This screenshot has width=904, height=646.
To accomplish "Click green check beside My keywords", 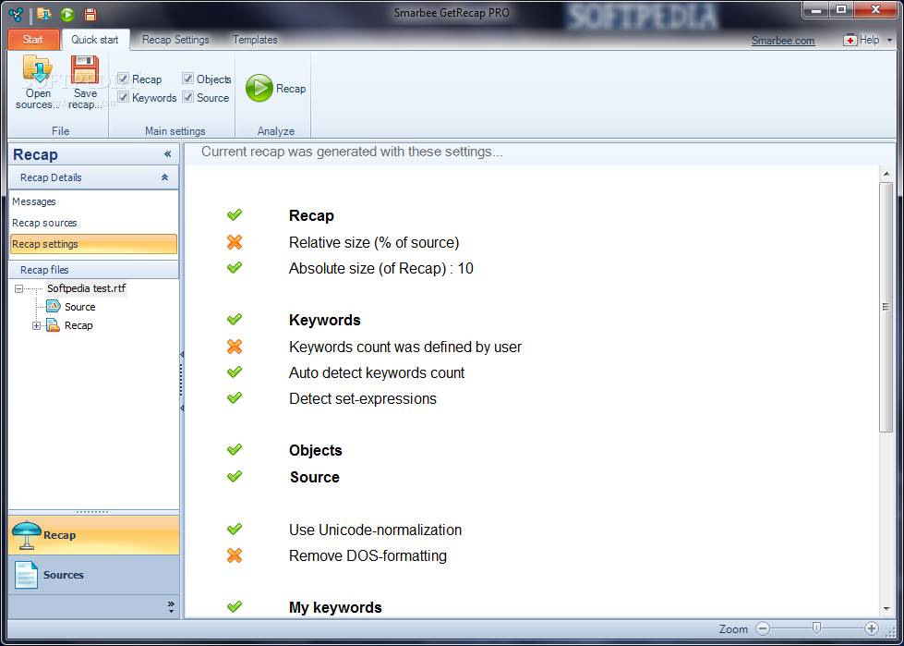I will coord(234,607).
